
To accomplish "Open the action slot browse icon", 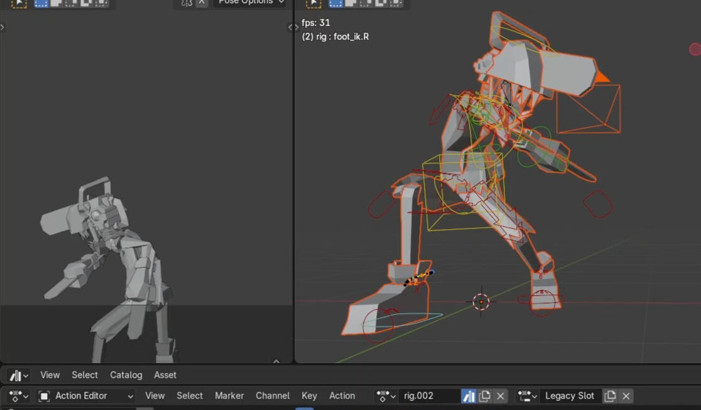I will pyautogui.click(x=526, y=396).
